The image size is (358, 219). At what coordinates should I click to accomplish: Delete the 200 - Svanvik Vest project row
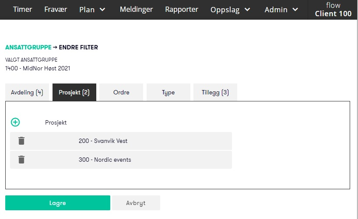click(21, 141)
